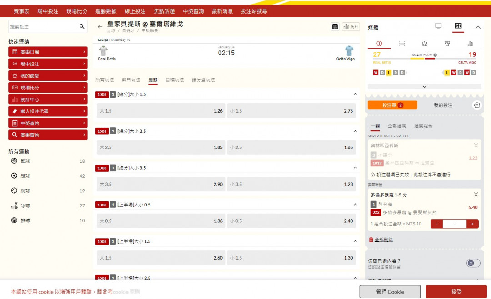Viewport: 491px width, 299px height.
Task: Open the list tab icon in media panel
Action: coord(402,44)
